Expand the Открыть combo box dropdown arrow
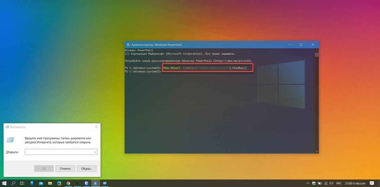 tap(95, 152)
